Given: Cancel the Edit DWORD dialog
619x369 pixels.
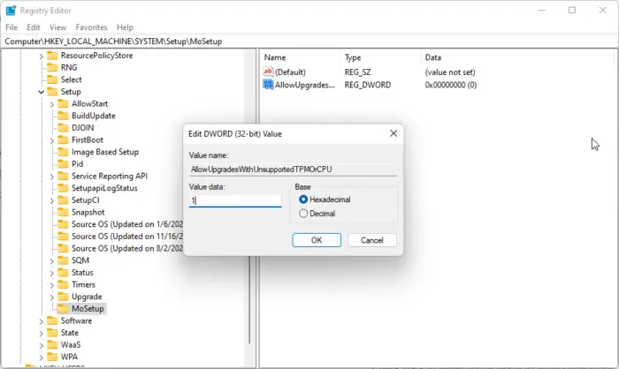Looking at the screenshot, I should click(372, 240).
